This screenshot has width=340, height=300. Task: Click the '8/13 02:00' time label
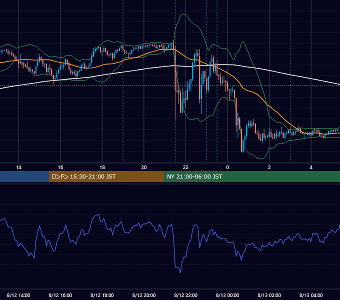click(269, 295)
